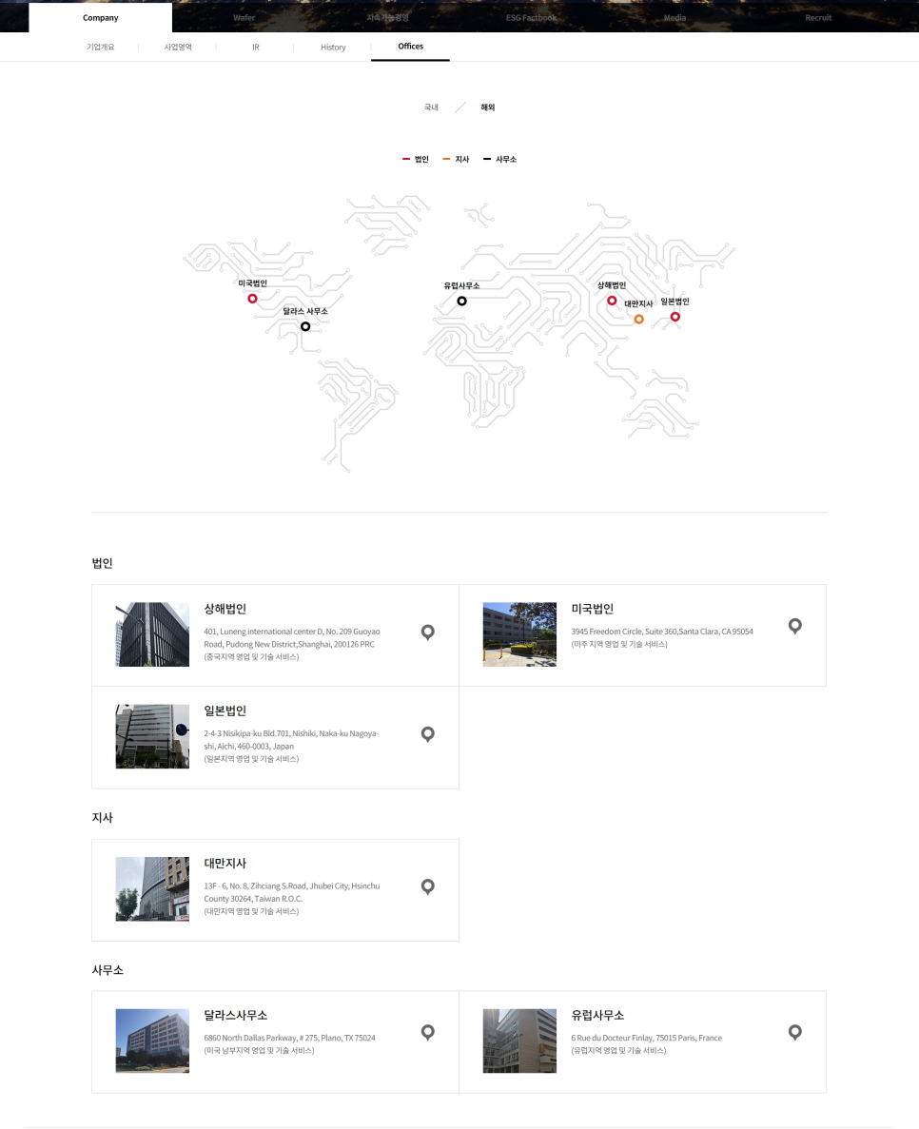Select the 미국법인 red marker on map
Viewport: 919px width, 1129px height.
click(252, 299)
